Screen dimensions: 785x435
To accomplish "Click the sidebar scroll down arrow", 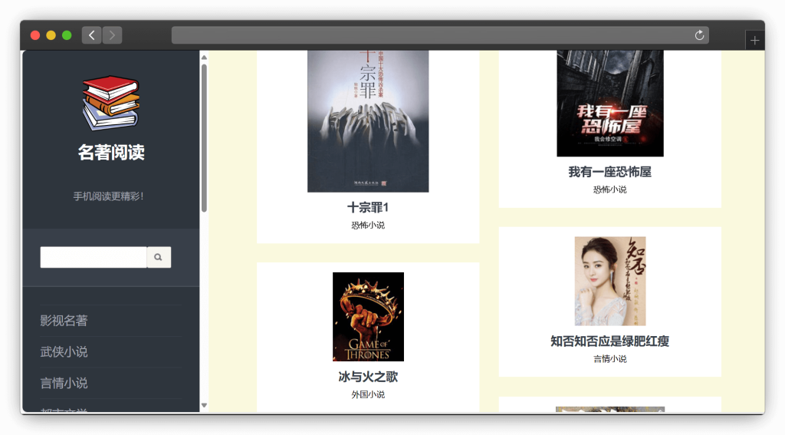I will (204, 405).
